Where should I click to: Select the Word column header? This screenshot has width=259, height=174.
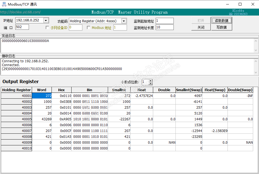pos(42,90)
